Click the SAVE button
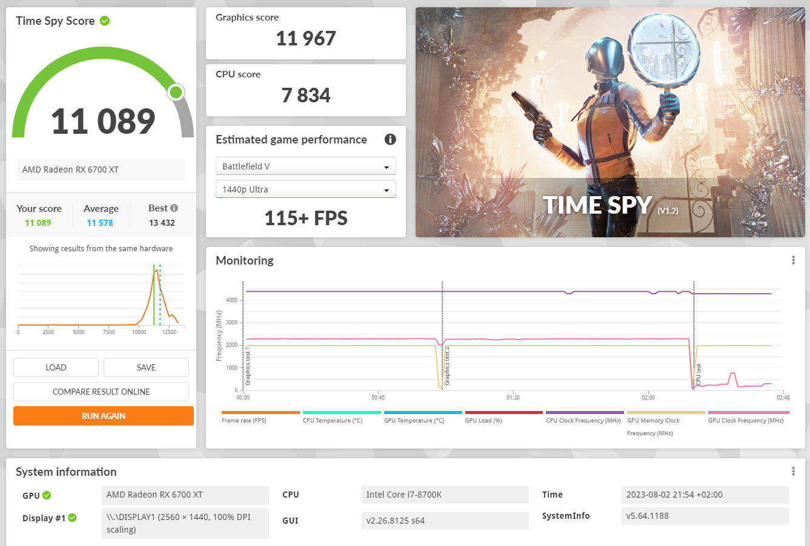This screenshot has width=810, height=546. (146, 367)
